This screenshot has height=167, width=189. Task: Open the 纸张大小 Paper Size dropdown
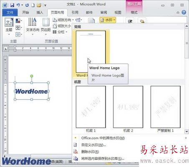click(x=62, y=26)
